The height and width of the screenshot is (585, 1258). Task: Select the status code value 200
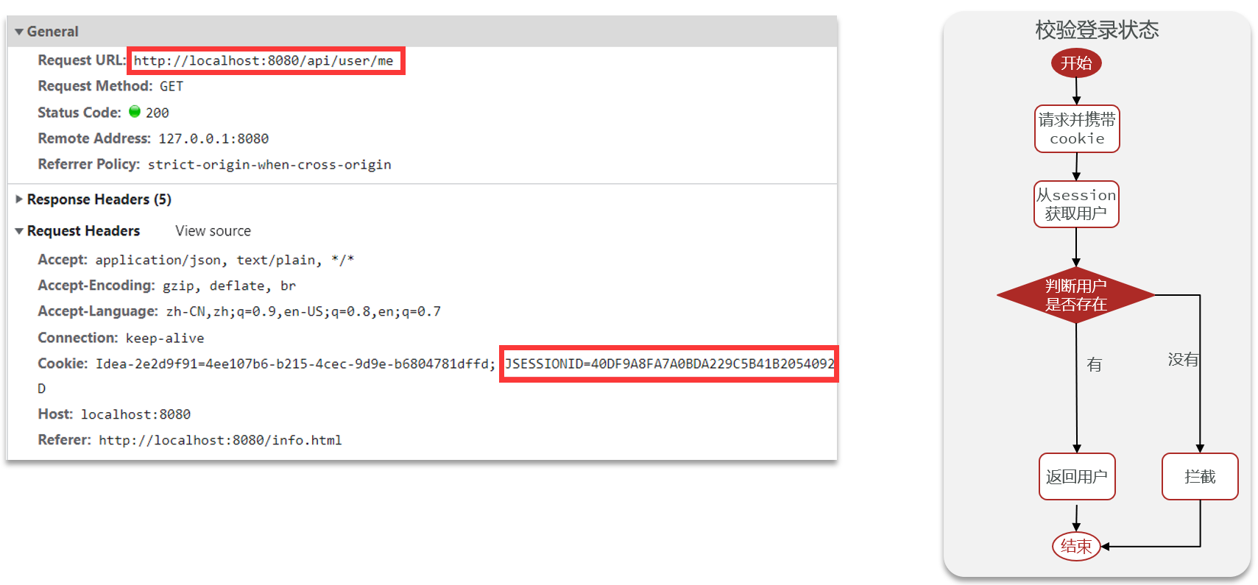[x=158, y=113]
